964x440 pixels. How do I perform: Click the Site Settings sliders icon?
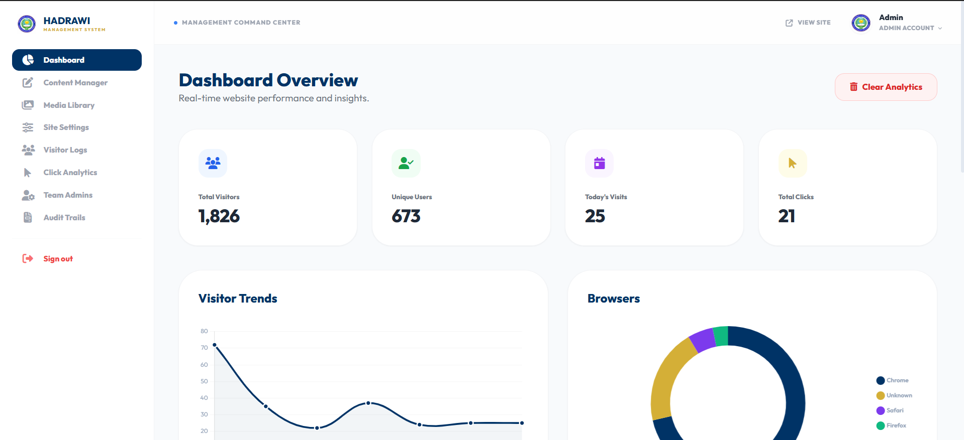(28, 127)
